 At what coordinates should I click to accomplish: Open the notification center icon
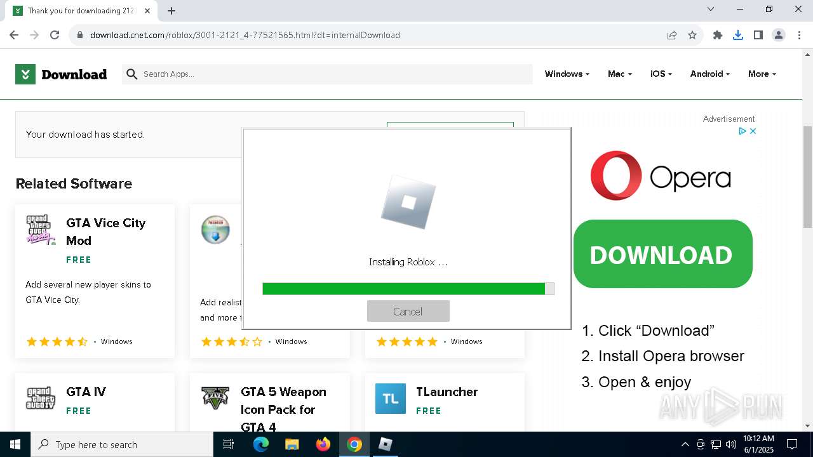pos(792,444)
